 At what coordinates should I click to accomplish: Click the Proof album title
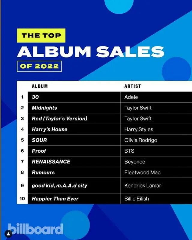click(x=39, y=151)
